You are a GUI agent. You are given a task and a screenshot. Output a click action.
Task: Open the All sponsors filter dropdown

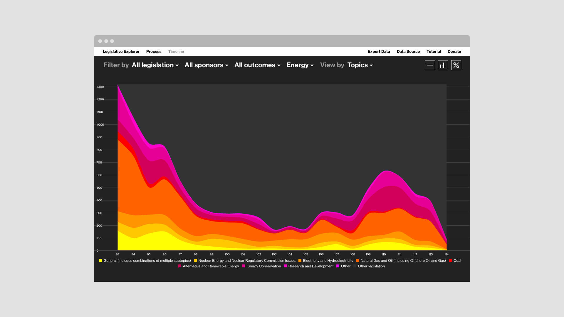[207, 65]
